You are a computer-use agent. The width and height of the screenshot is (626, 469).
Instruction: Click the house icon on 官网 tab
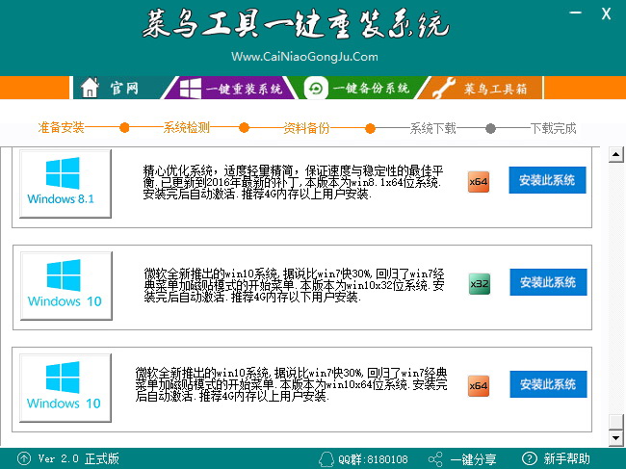tap(90, 88)
